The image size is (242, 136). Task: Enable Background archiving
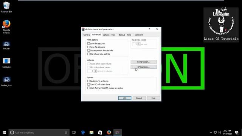88,81
